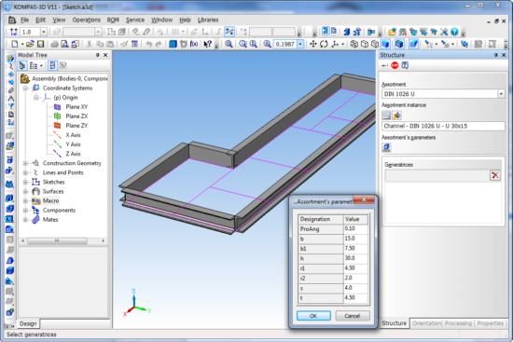
Task: Click the tools wrench-cross toolbar icon
Action: tap(444, 32)
